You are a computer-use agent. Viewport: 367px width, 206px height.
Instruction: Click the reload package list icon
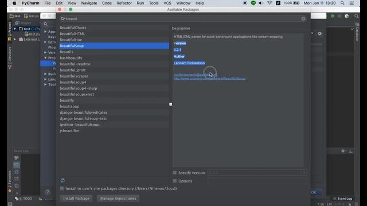(x=63, y=181)
